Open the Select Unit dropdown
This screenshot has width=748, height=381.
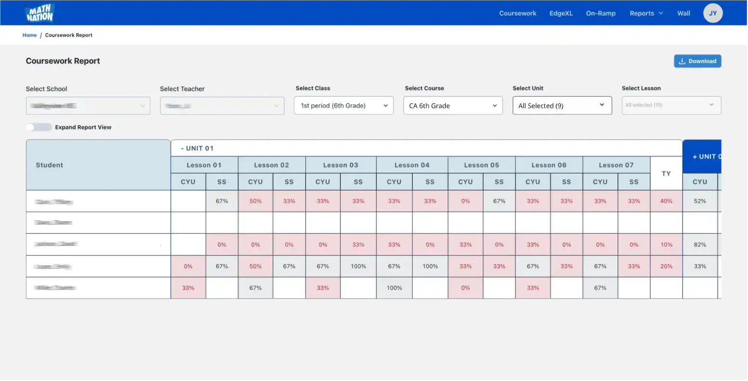coord(562,106)
